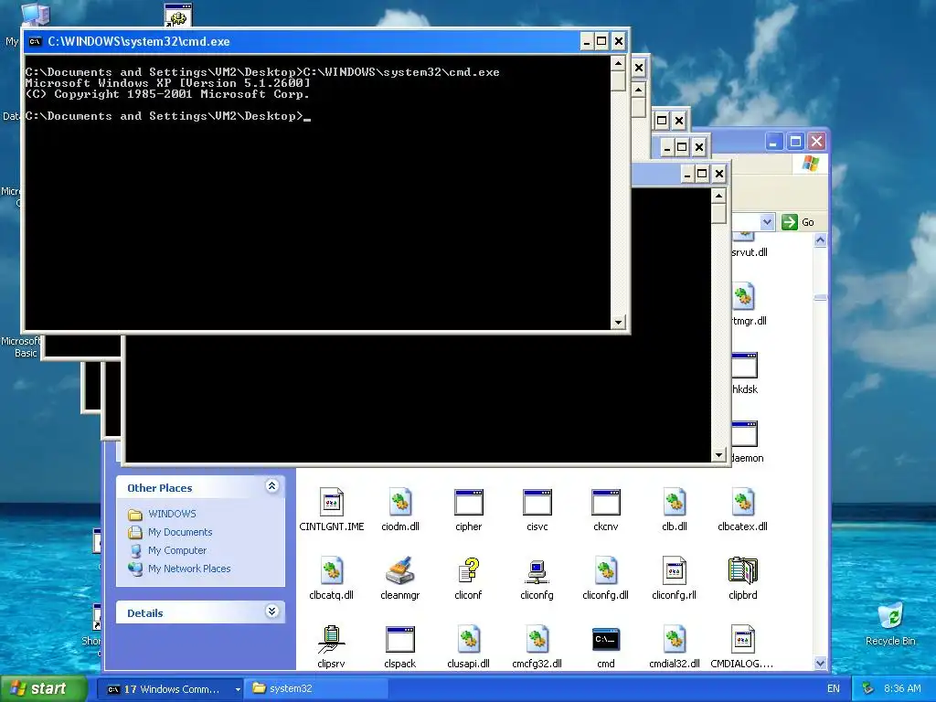Open the Start menu
Screen dimensions: 936x702
(43, 689)
